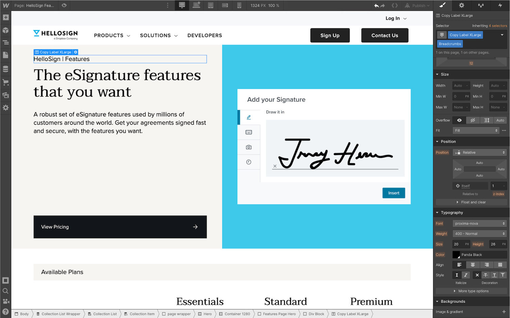Image resolution: width=510 pixels, height=318 pixels.
Task: Click the Sign Up button
Action: [x=330, y=35]
